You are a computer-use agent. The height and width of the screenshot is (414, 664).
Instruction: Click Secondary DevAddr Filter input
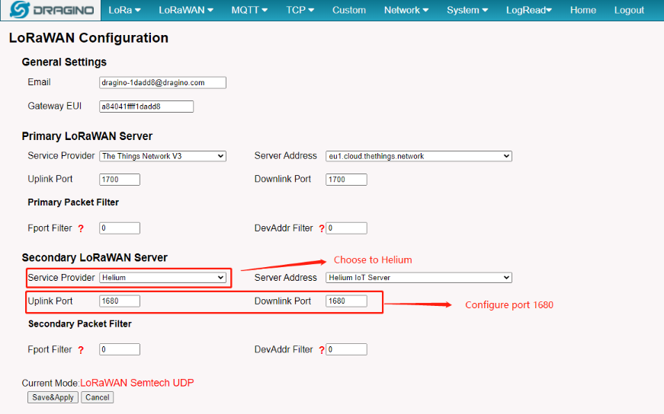346,349
